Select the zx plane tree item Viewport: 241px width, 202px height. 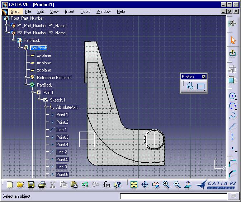(x=44, y=70)
